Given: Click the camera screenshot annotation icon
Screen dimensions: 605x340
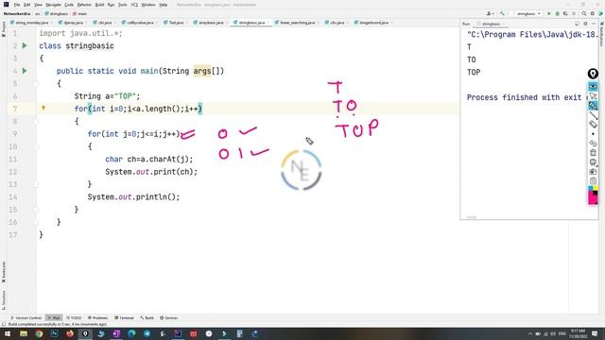Looking at the screenshot, I should click(593, 172).
